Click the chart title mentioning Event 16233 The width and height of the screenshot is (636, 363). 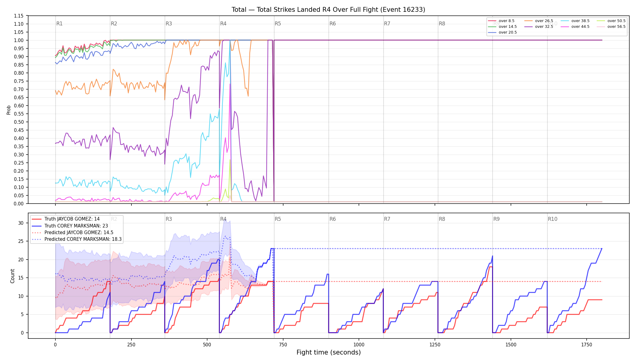click(x=328, y=10)
